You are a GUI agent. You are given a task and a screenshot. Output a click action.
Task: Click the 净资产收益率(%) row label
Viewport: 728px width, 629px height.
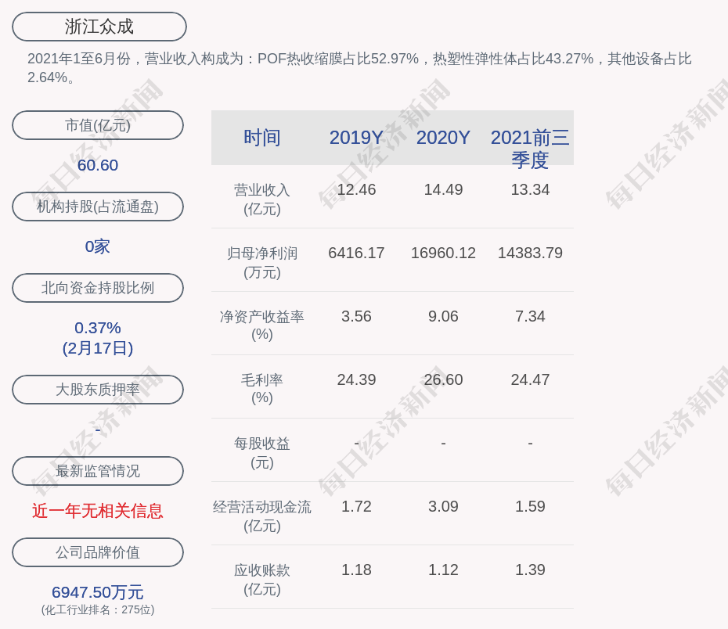click(x=261, y=325)
